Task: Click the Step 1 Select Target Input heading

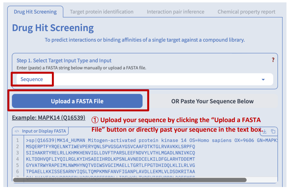Action: [x=64, y=60]
